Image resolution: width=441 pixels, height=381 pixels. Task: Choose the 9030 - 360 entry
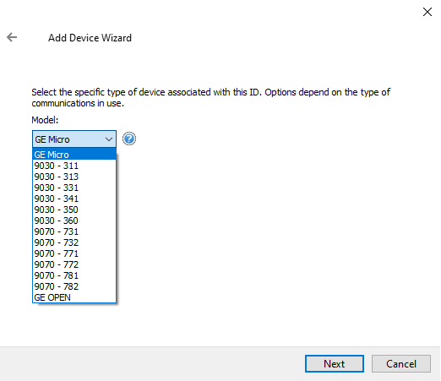click(x=74, y=220)
